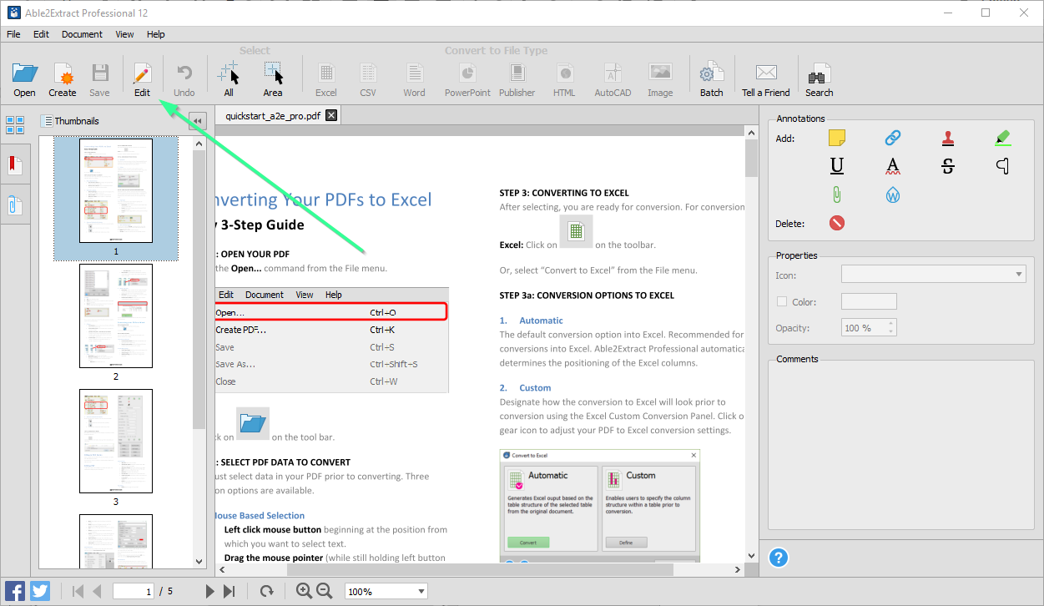Screen dimensions: 1044x606
Task: Collapse the thumbnails panel with double-arrow
Action: pyautogui.click(x=198, y=122)
